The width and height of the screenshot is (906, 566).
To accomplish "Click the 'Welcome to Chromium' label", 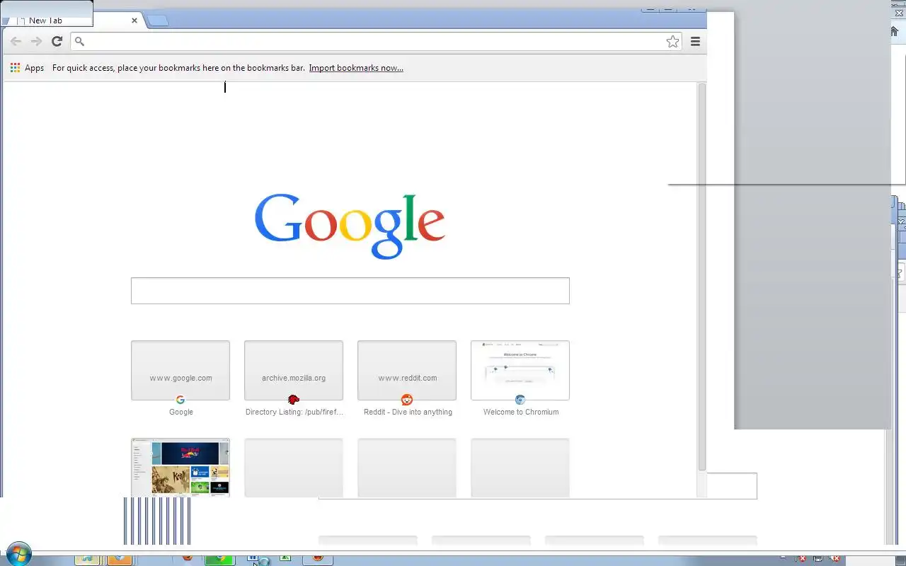I will [x=521, y=412].
